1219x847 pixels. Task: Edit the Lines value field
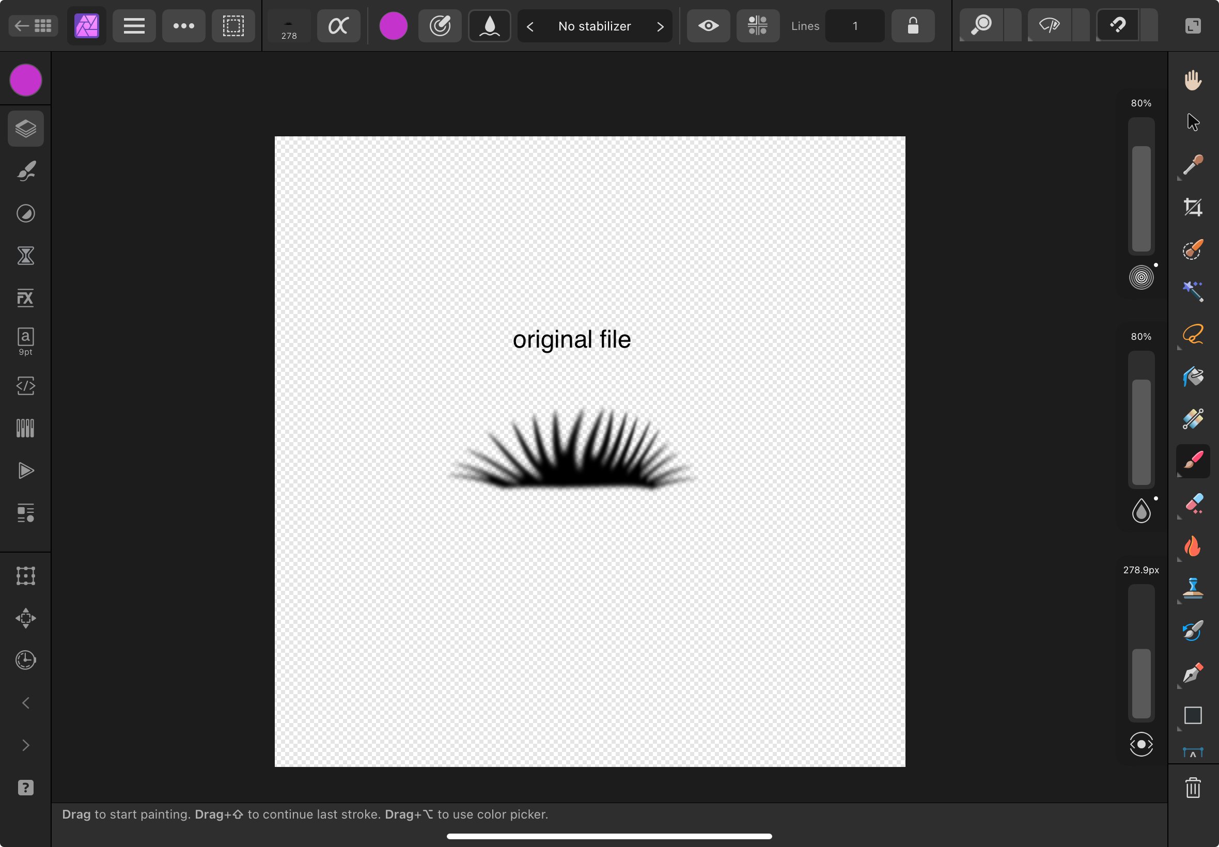(855, 25)
